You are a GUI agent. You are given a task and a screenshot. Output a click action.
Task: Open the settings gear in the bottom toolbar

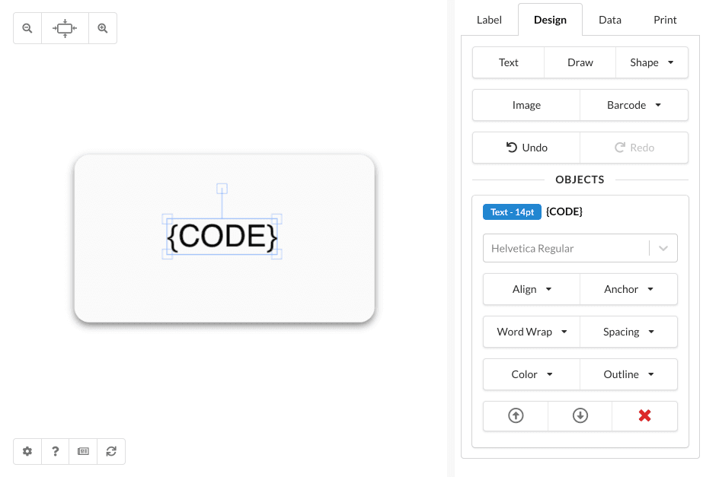pyautogui.click(x=27, y=451)
